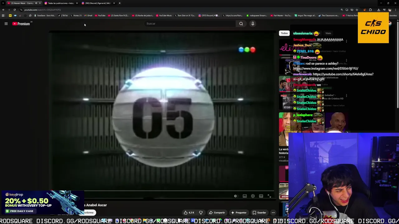Open the orange extension icon in toolbar
Viewport: 399px width, 224px height.
(x=365, y=10)
